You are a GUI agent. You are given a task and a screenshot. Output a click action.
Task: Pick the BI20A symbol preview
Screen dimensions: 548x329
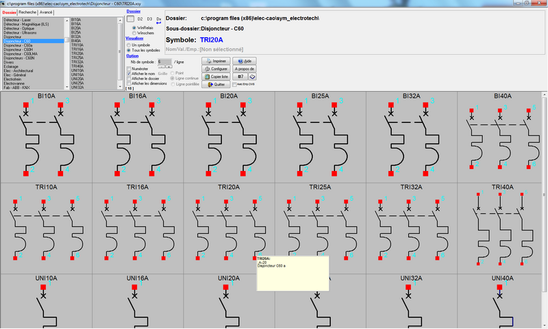tap(229, 137)
